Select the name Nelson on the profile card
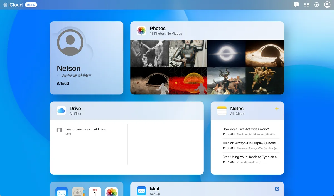This screenshot has height=196, width=334. [69, 68]
